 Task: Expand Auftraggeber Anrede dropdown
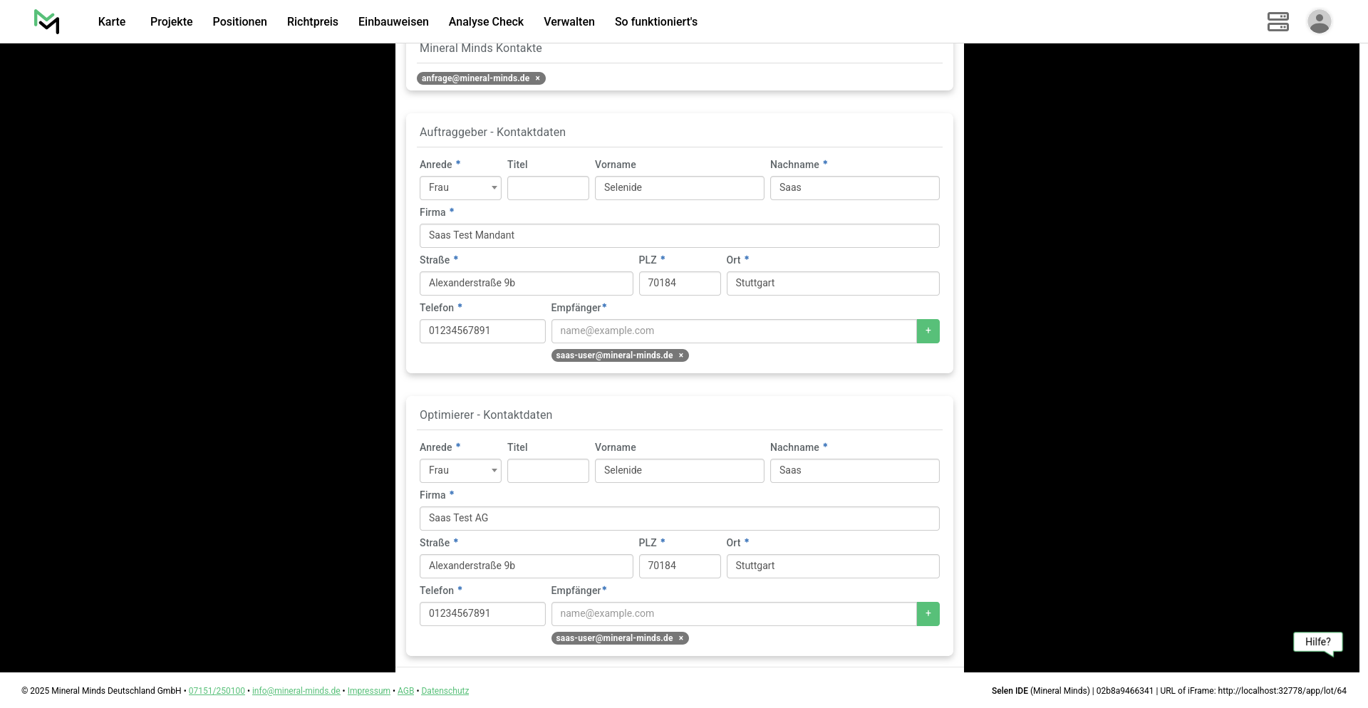pyautogui.click(x=460, y=188)
